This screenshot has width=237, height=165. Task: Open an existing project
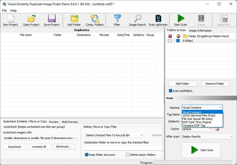[31, 20]
